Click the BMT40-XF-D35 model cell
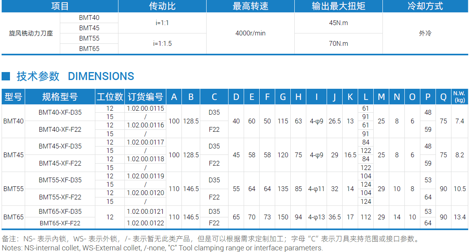469x252 pixels. coord(60,113)
